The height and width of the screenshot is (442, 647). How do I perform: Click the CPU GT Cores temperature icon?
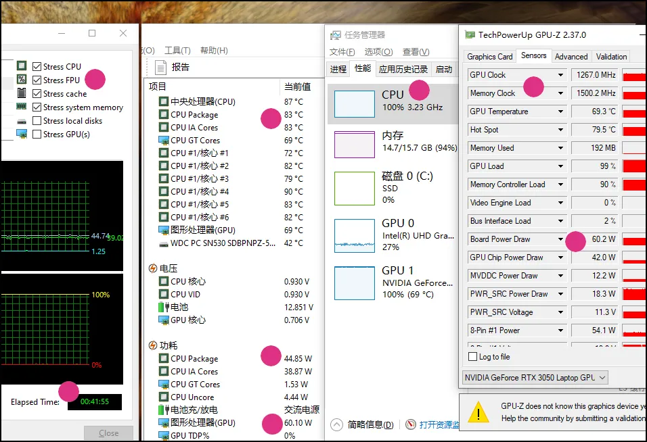[x=164, y=140]
